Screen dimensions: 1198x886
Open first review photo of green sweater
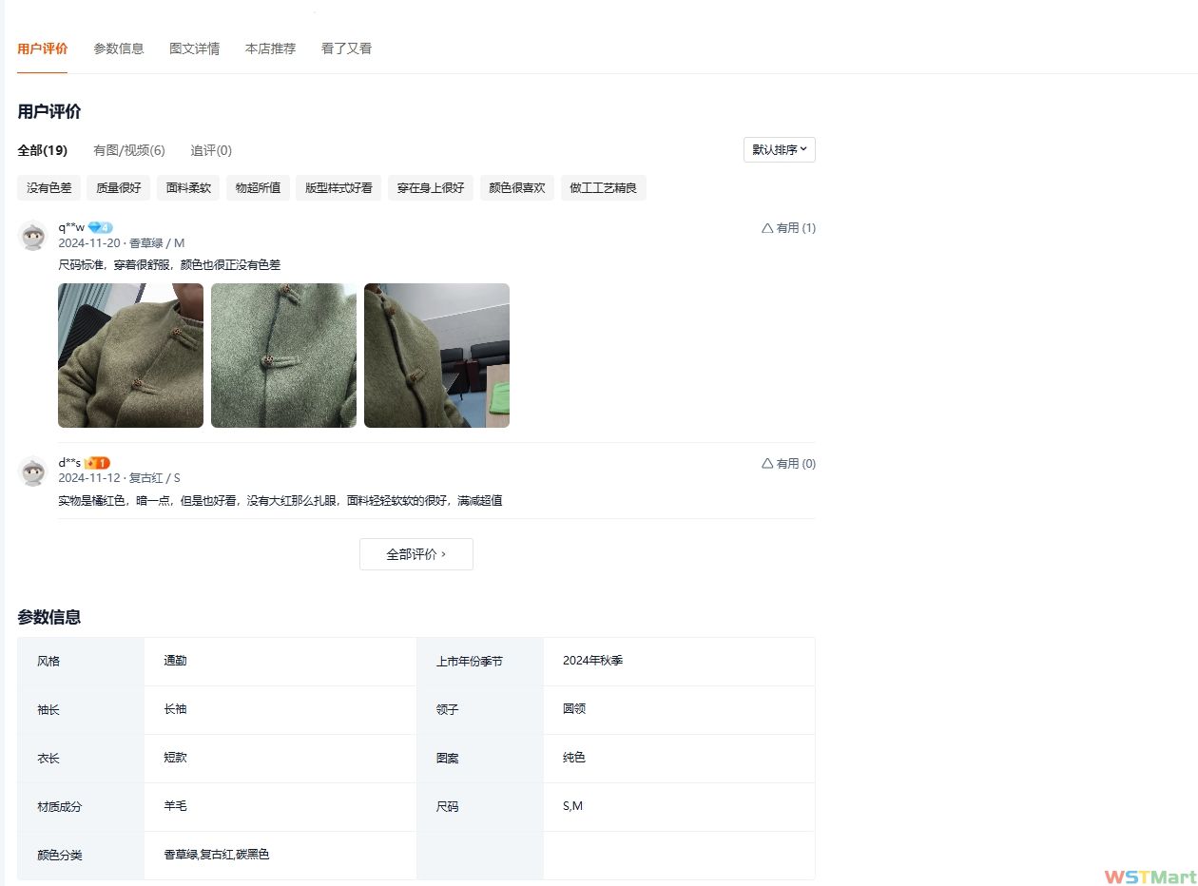coord(130,356)
